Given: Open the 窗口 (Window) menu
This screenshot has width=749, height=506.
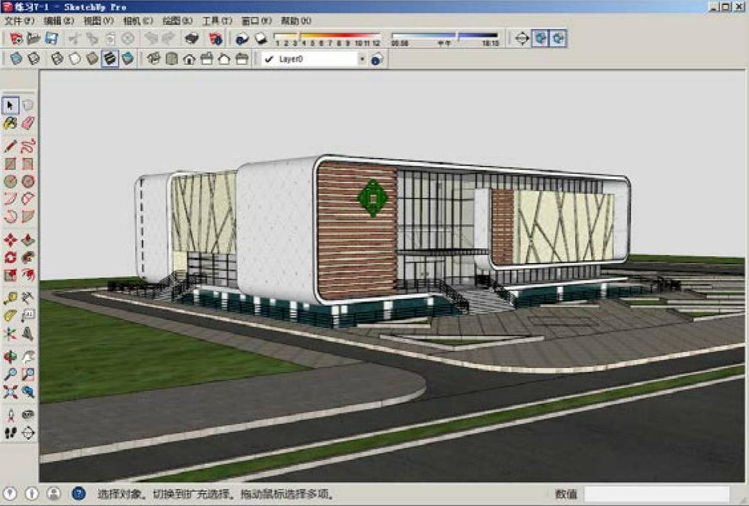Looking at the screenshot, I should coord(257,21).
